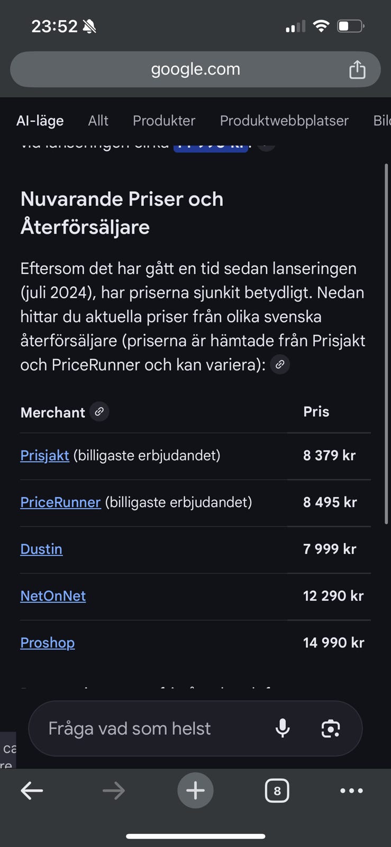Open the tab switcher showing 8 tabs

click(x=277, y=791)
